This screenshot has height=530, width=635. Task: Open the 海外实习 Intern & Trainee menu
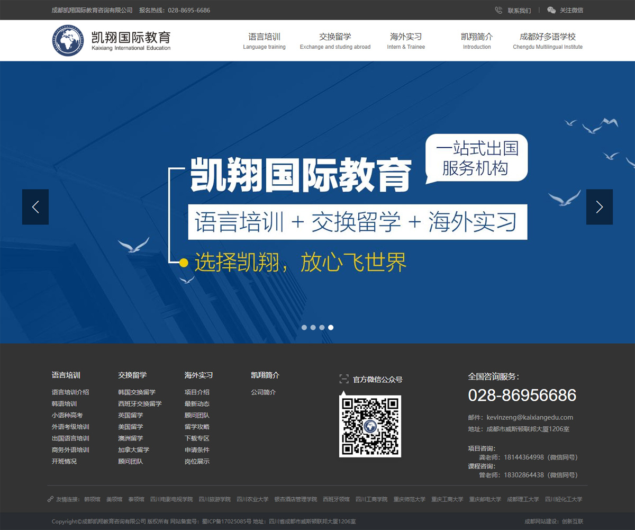coord(406,41)
